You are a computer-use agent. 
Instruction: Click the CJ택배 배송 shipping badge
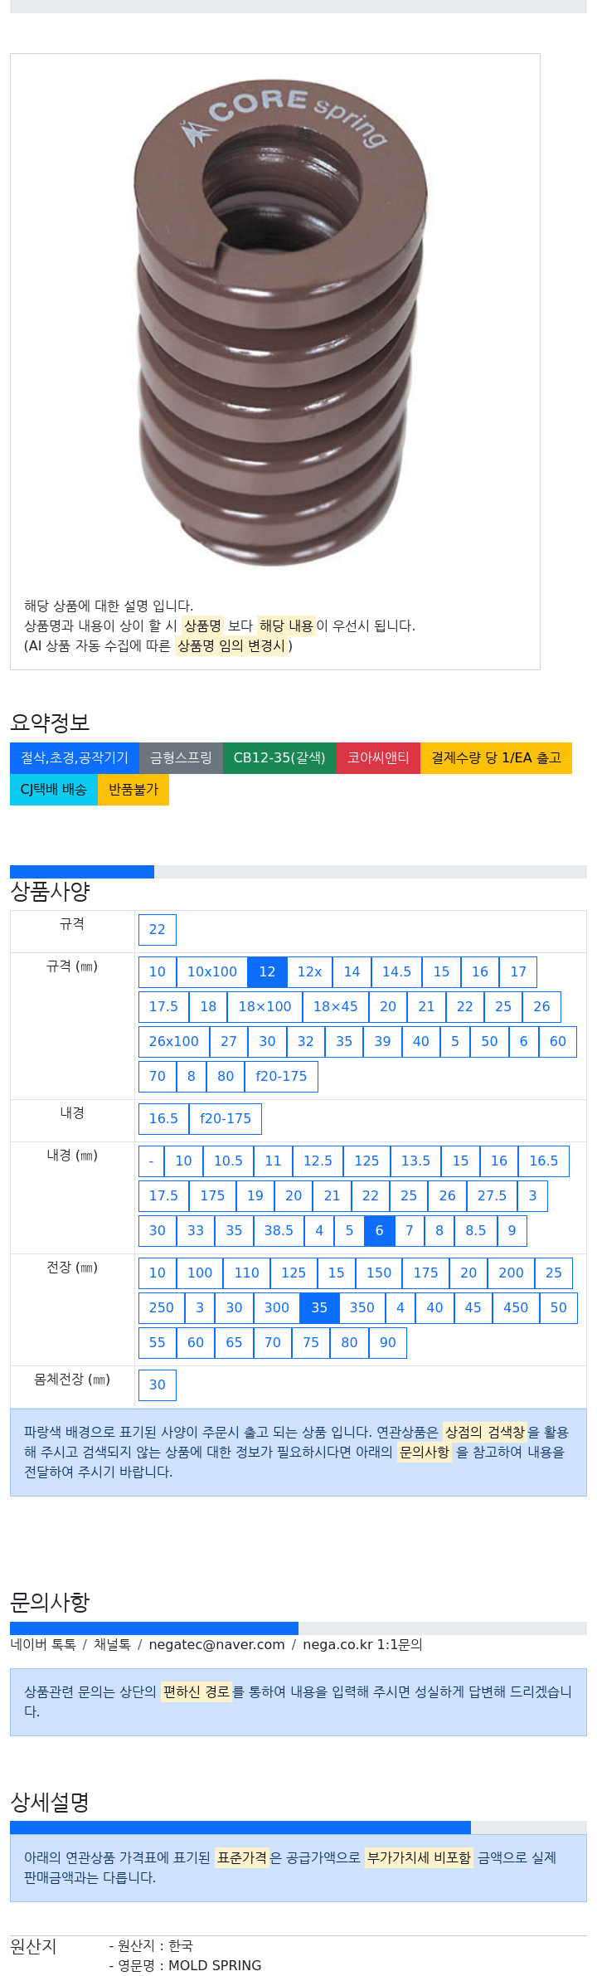(x=53, y=789)
